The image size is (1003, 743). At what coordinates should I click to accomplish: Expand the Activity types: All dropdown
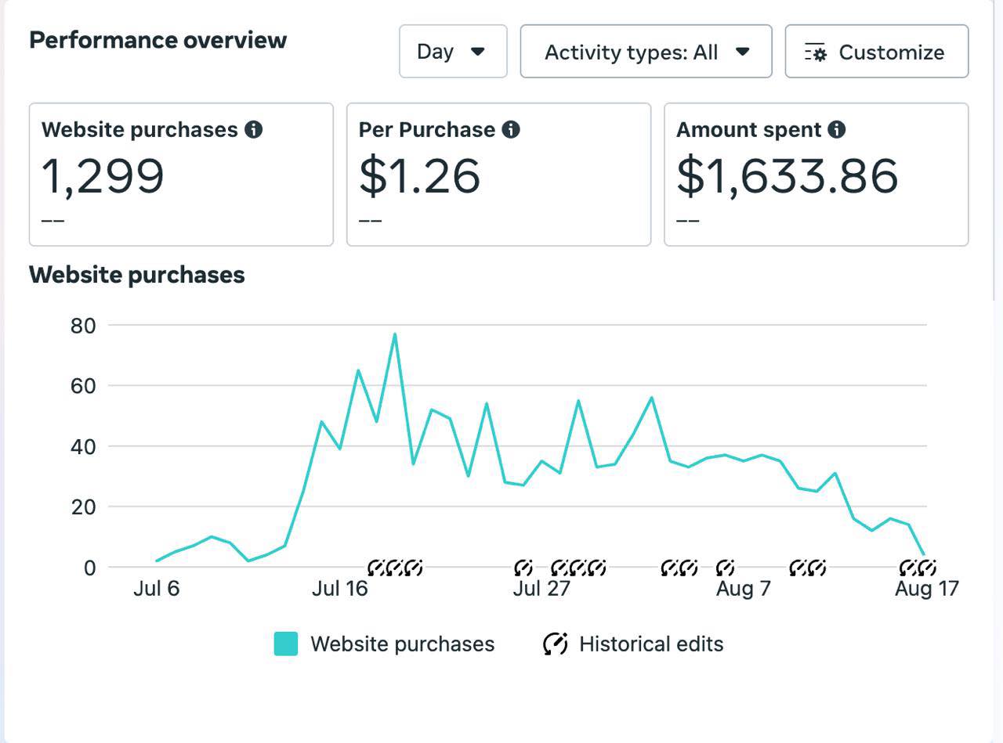click(x=646, y=52)
